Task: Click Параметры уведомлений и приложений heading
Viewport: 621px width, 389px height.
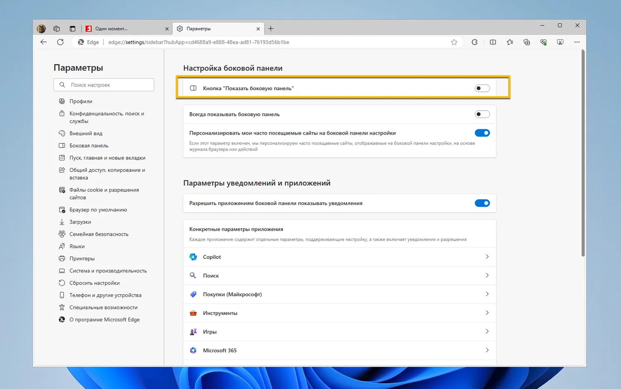Action: tap(257, 183)
